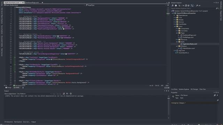Switch to the XAML view
The image size is (223, 125).
17,87
